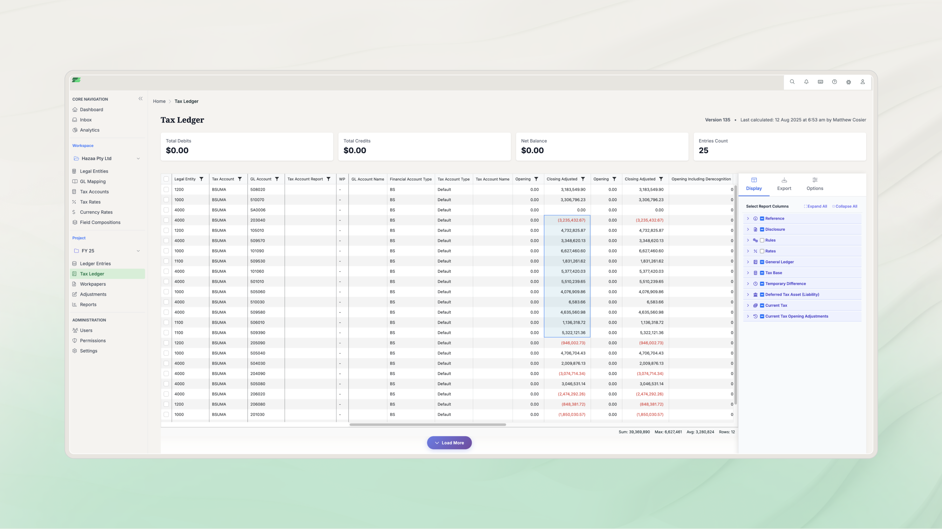Expand the Temporary Difference column group
Viewport: 942px width, 529px height.
tap(748, 284)
